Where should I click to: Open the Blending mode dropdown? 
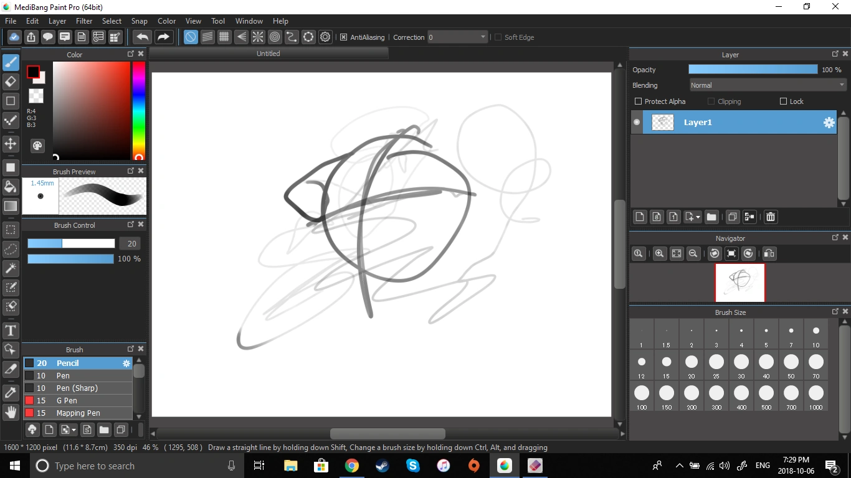768,85
